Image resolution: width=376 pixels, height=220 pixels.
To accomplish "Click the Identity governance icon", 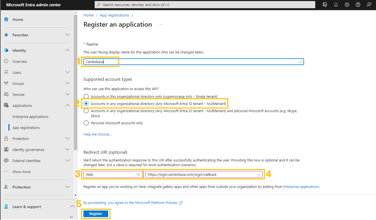I will (6, 149).
